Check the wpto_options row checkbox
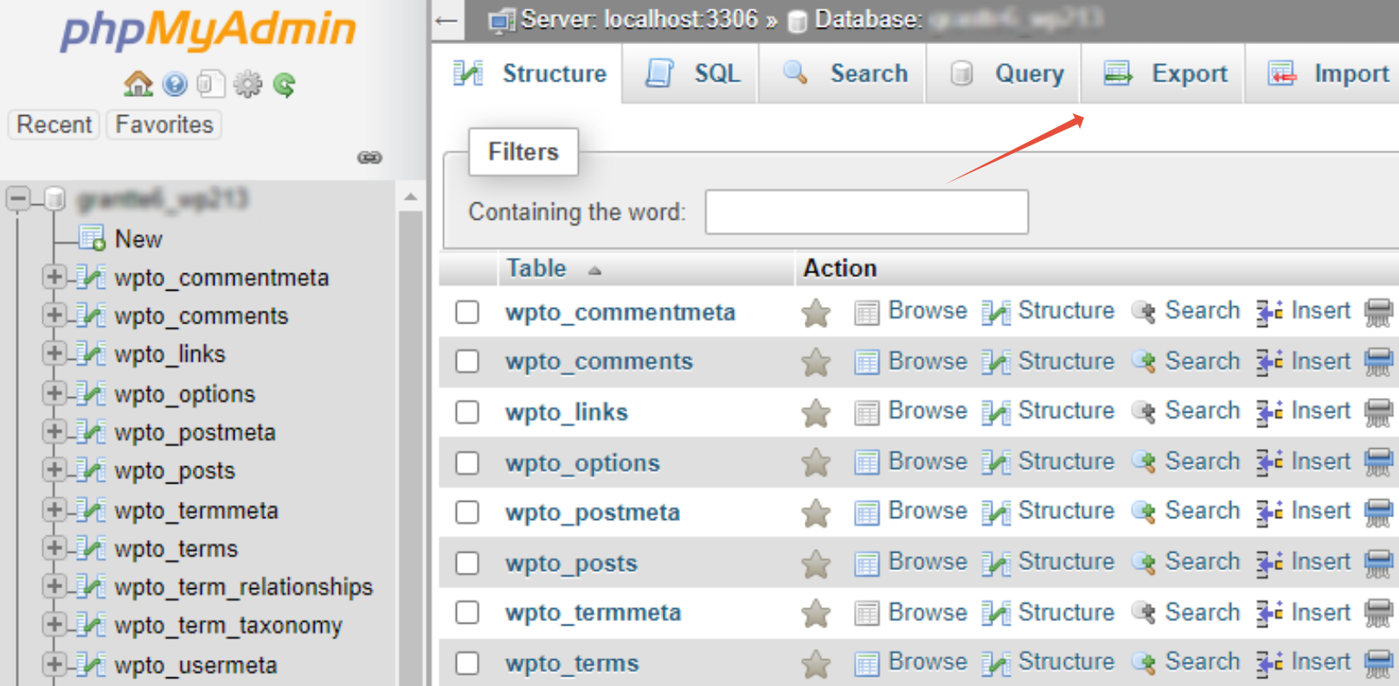Screen dimensions: 1399x686 click(467, 463)
